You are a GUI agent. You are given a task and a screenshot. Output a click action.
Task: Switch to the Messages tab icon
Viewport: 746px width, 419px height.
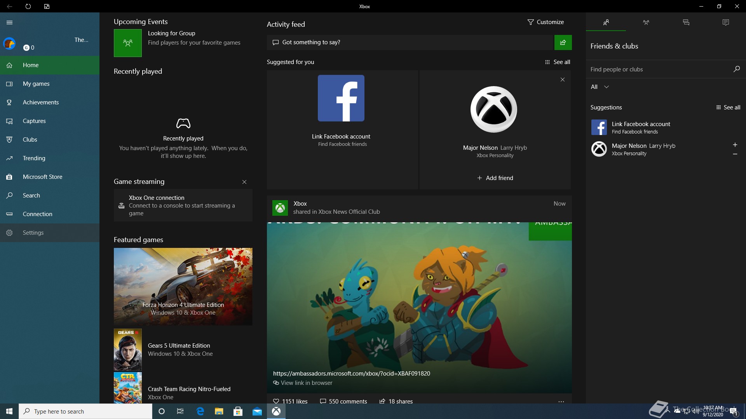[x=686, y=22]
